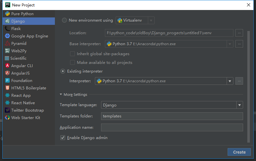Select the Flask project type icon
The height and width of the screenshot is (161, 256).
click(8, 29)
